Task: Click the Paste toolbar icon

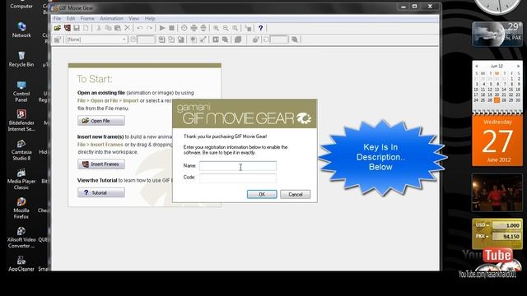Action: [118, 28]
